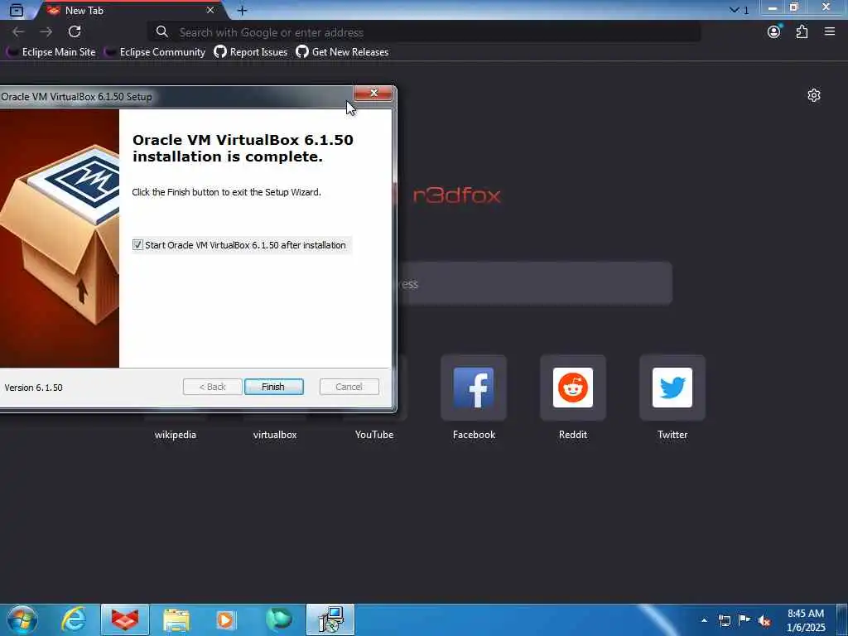Open a new browser tab with plus
The height and width of the screenshot is (636, 848).
click(x=243, y=10)
